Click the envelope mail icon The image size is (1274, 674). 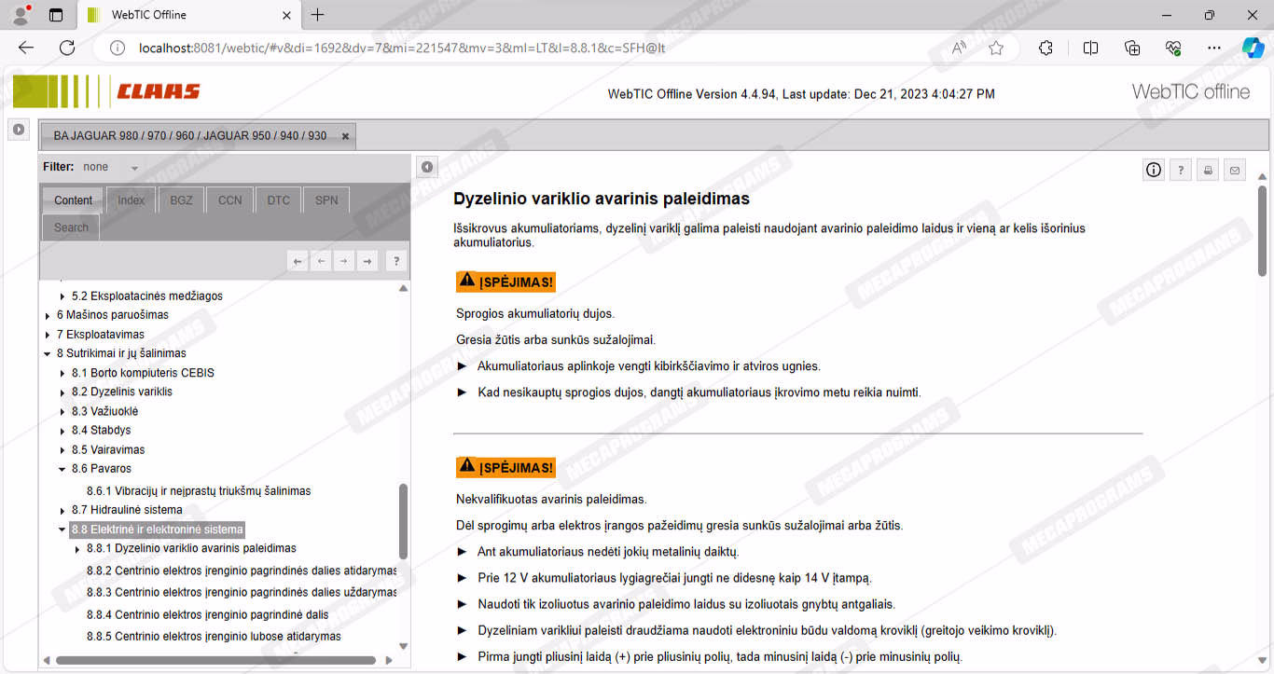point(1235,170)
